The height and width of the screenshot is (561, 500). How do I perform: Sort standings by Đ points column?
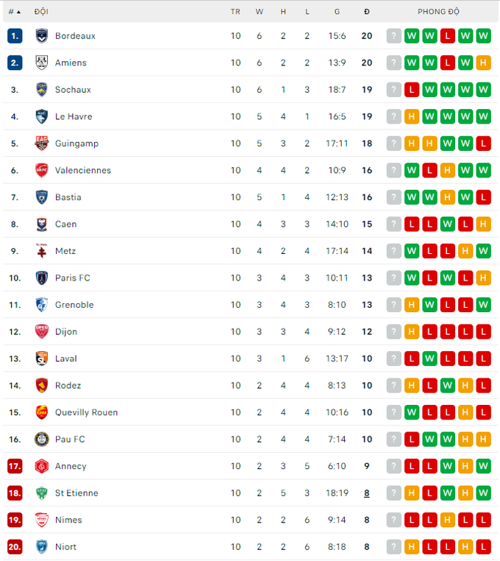(x=366, y=12)
